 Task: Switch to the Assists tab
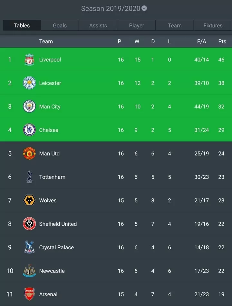pos(98,25)
